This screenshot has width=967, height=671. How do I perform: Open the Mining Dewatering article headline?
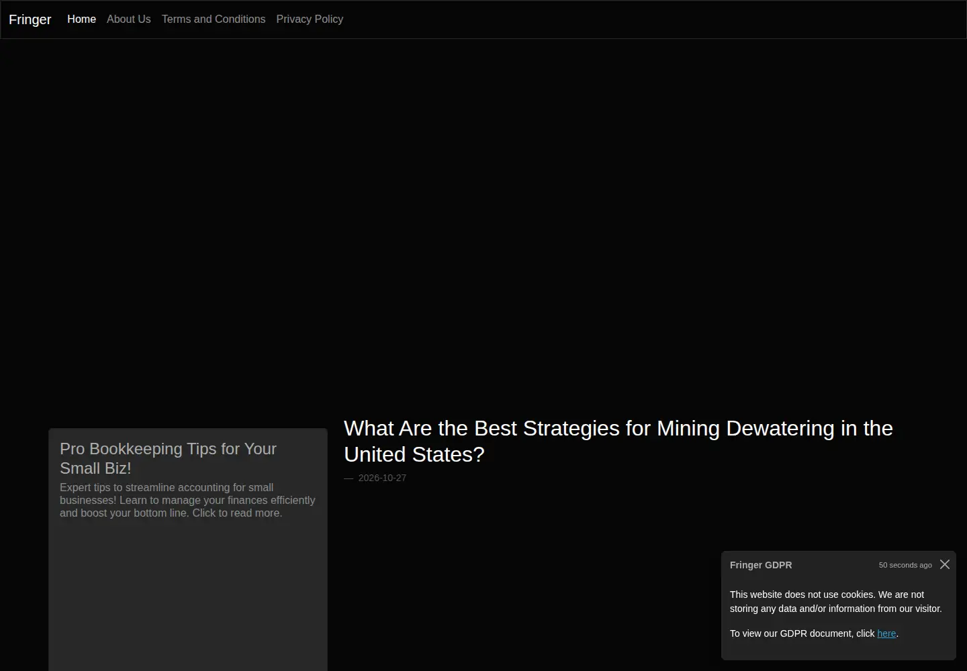point(618,442)
